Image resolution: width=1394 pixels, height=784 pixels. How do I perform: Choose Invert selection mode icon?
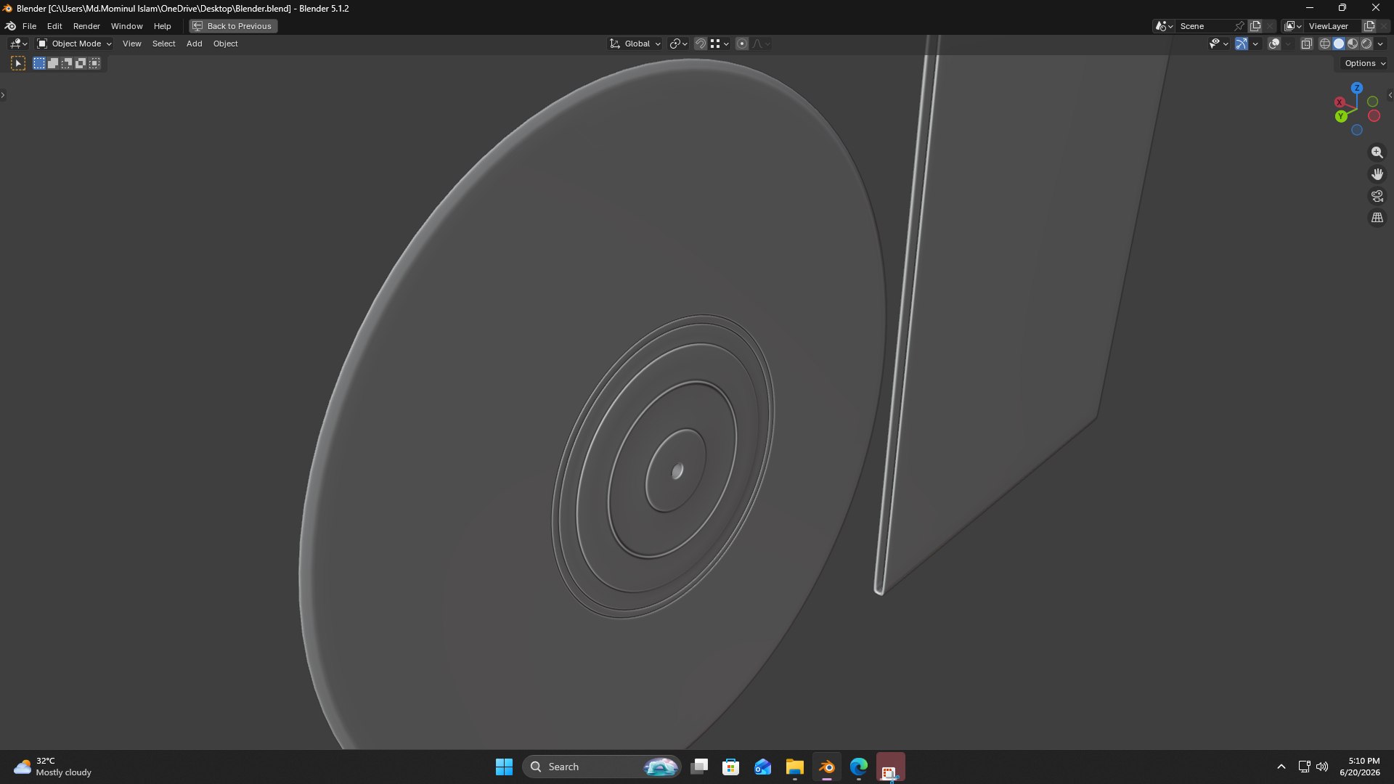pos(81,63)
